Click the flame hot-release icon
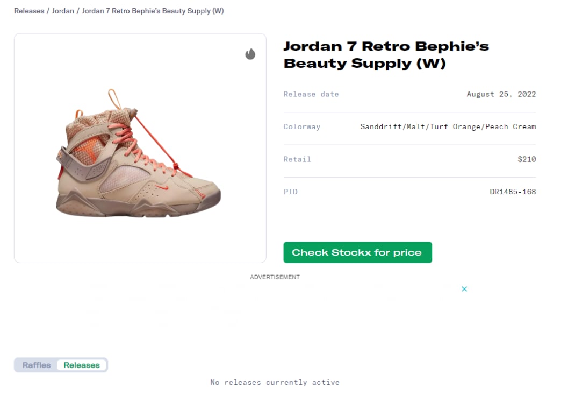Viewport: 575px width, 409px height. [x=250, y=54]
